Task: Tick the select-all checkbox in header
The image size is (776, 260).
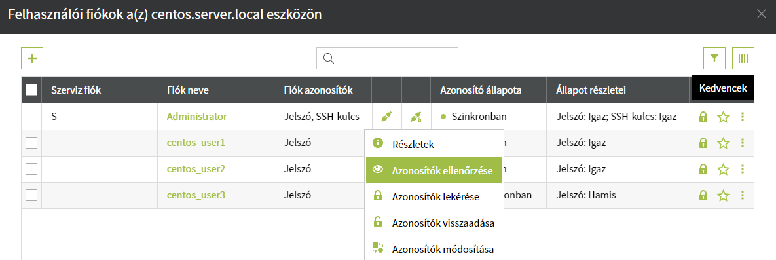Action: click(x=31, y=90)
